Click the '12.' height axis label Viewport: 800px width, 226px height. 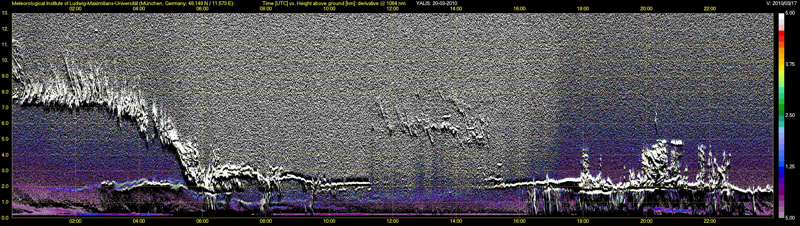pyautogui.click(x=5, y=29)
